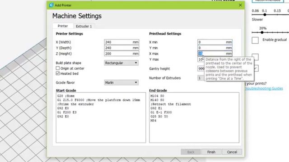Click the 'G1 E-1 F300' line in End Gcode
The image size is (289, 162).
161,112
